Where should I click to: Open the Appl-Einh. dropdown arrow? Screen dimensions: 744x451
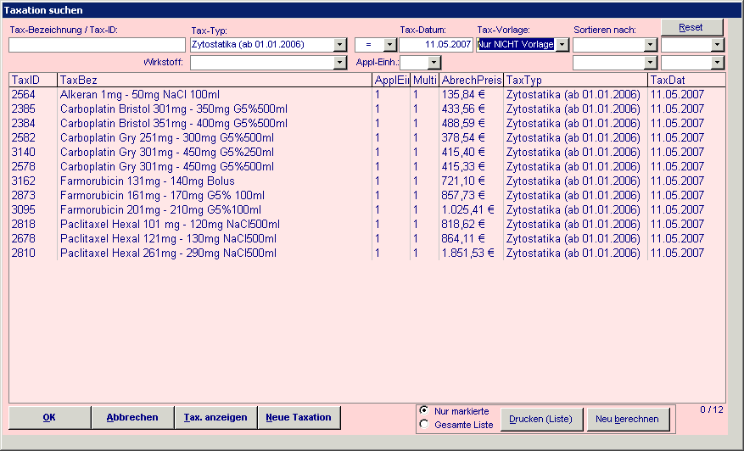(434, 63)
